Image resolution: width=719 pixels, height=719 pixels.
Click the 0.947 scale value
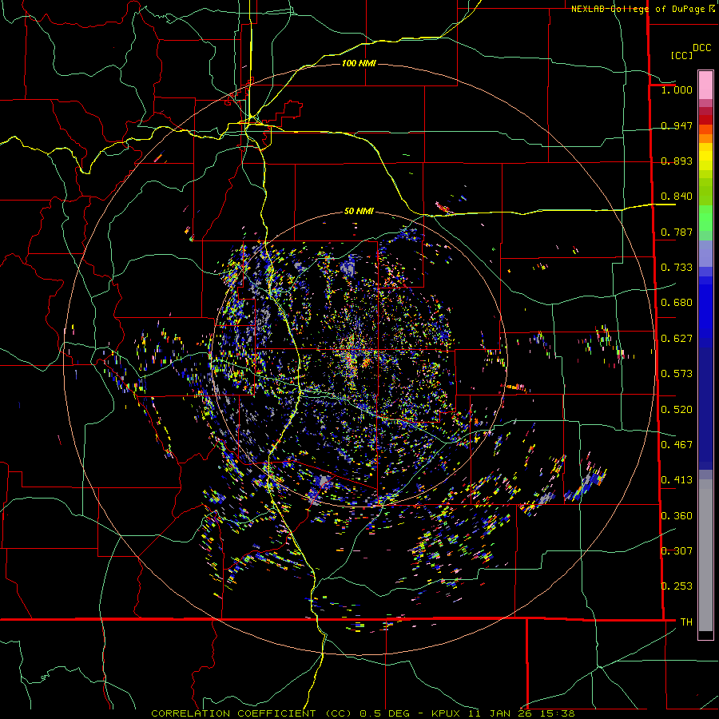pos(677,125)
